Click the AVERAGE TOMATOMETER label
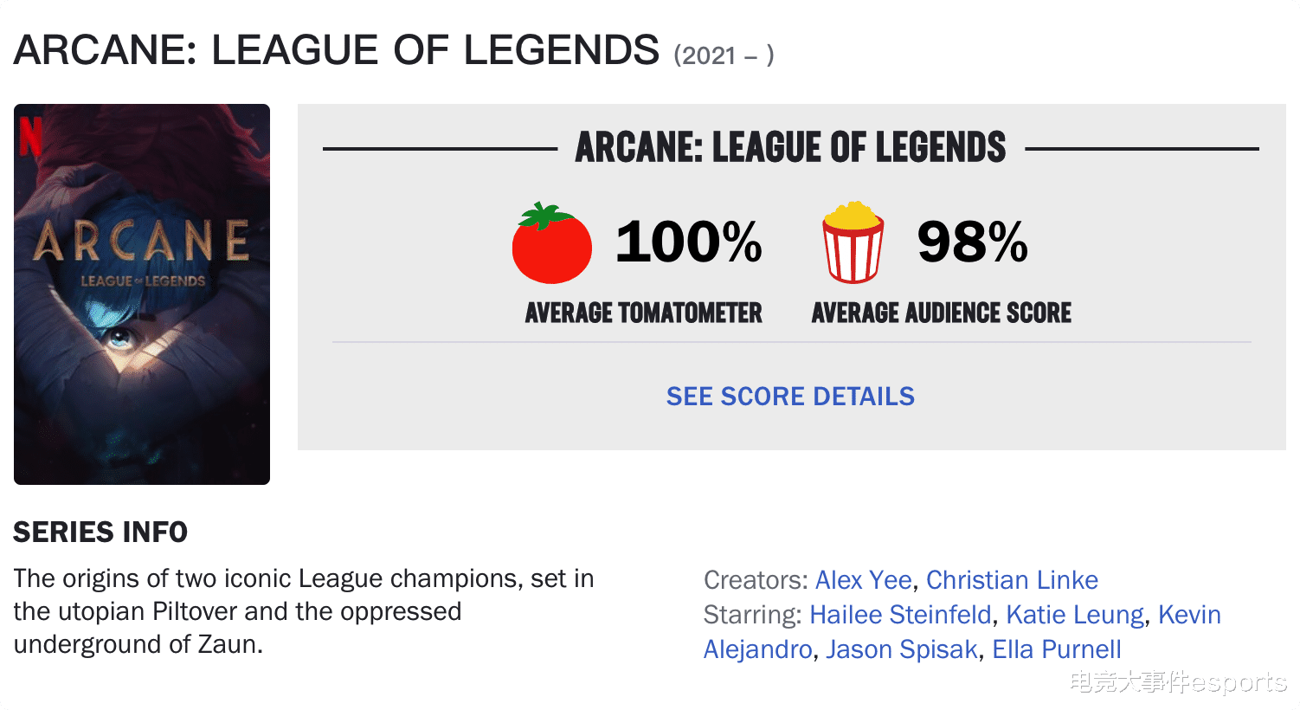Image resolution: width=1300 pixels, height=710 pixels. coord(644,313)
